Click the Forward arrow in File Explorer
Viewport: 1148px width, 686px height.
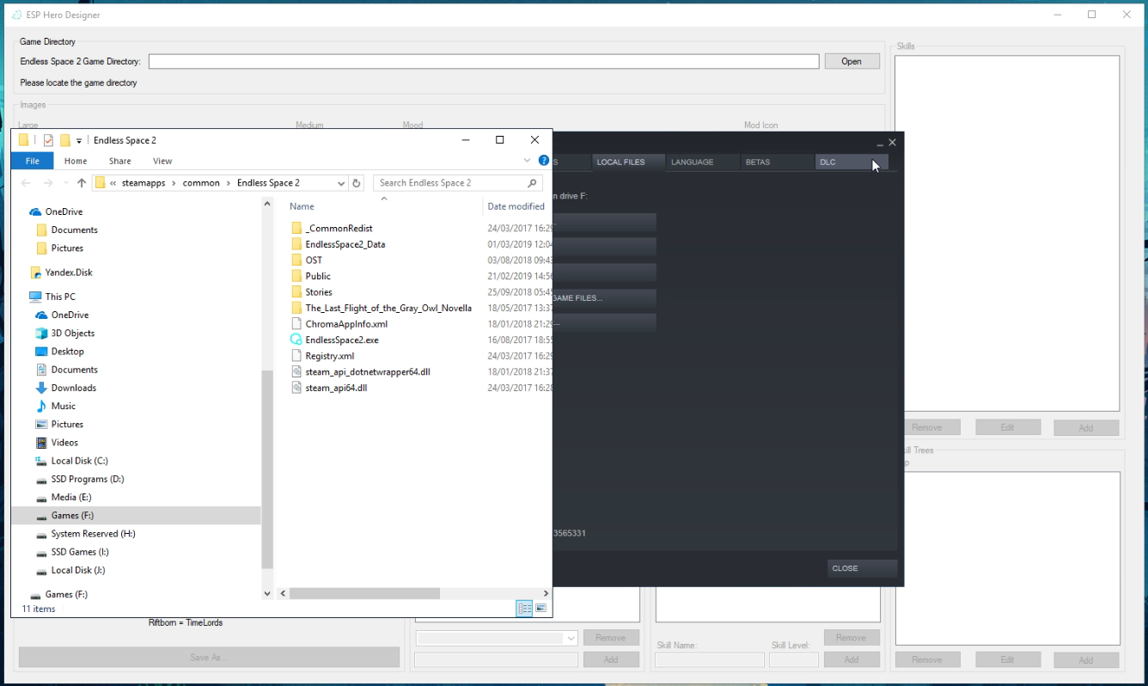click(x=48, y=183)
